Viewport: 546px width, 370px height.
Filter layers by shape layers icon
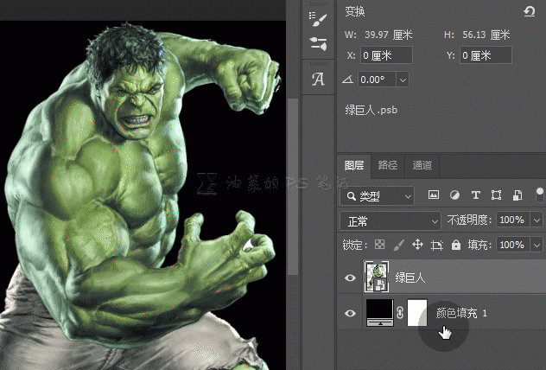pos(496,195)
